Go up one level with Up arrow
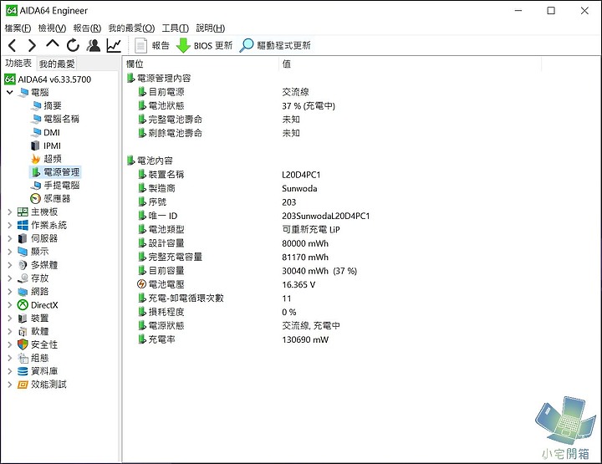The width and height of the screenshot is (602, 464). pyautogui.click(x=53, y=44)
